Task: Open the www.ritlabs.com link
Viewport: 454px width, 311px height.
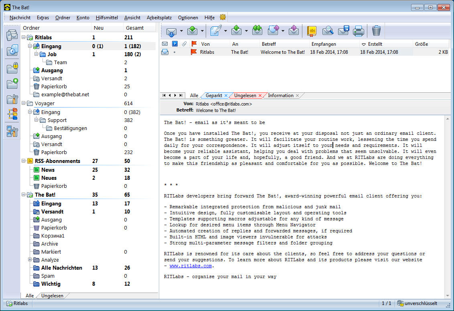Action: point(191,266)
